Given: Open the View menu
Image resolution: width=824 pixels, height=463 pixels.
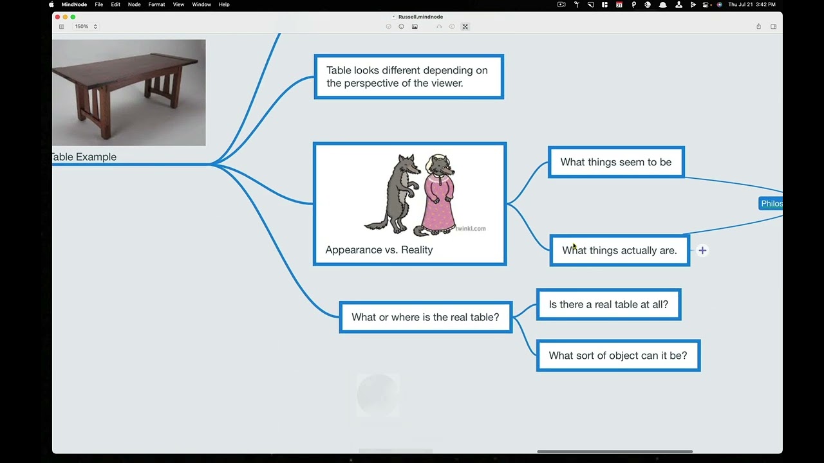Looking at the screenshot, I should [178, 5].
